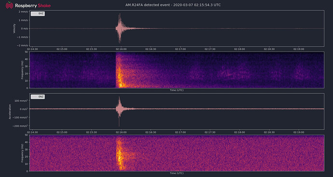Click the 02:17:00 tick on the velocity plot
The image size is (333, 177).
(180, 49)
